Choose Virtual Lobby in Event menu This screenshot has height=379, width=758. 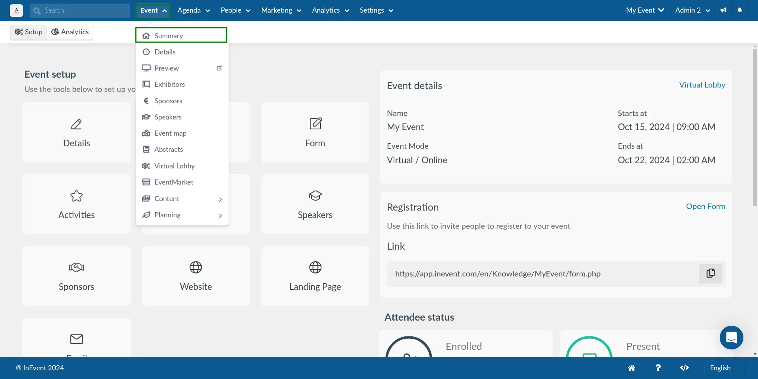(182, 166)
